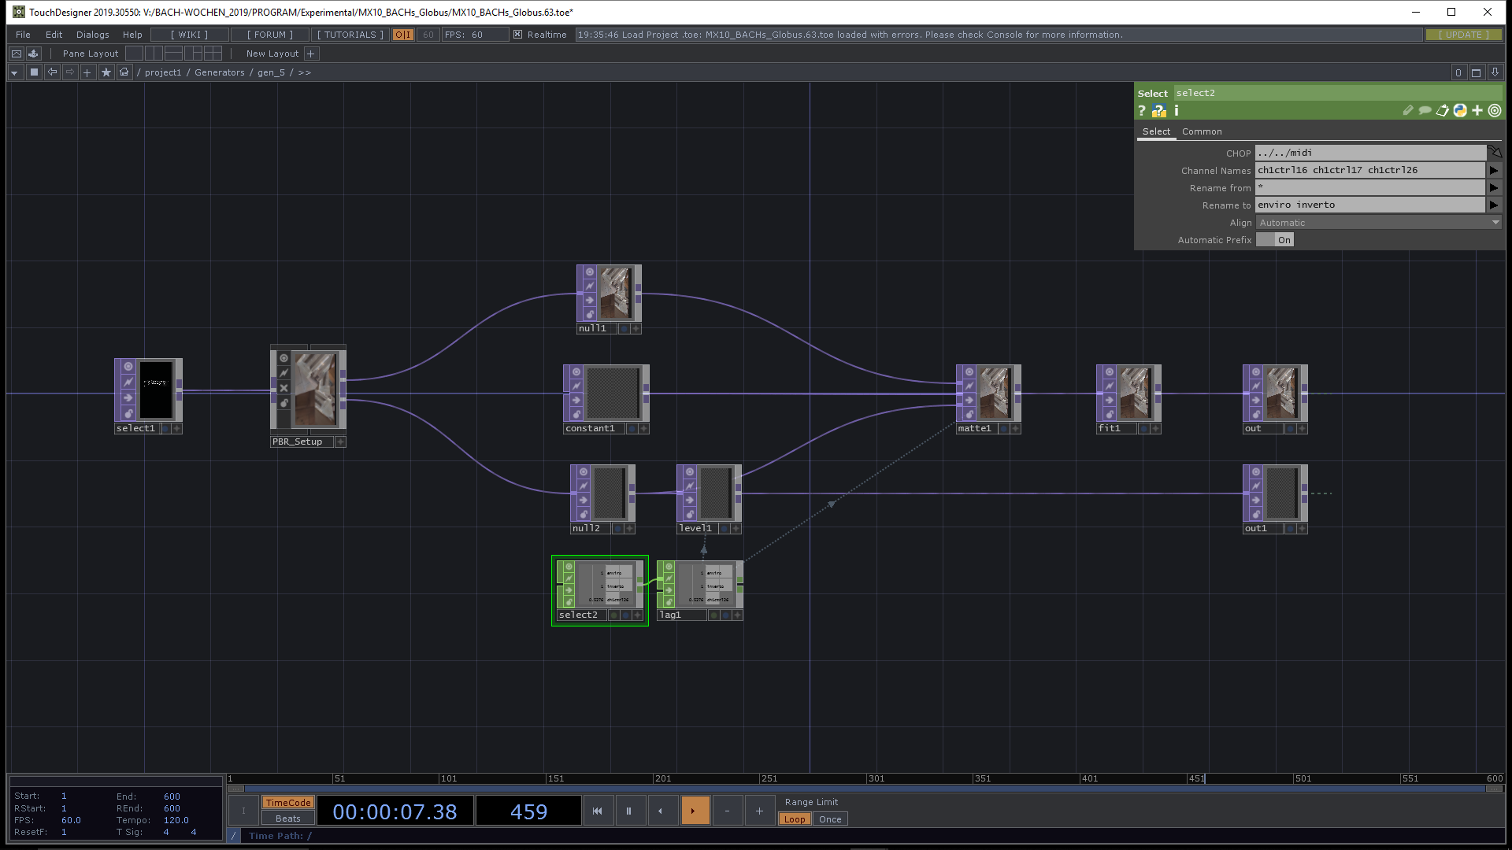Open the operator comment bubble icon
1512x850 pixels.
click(1425, 111)
